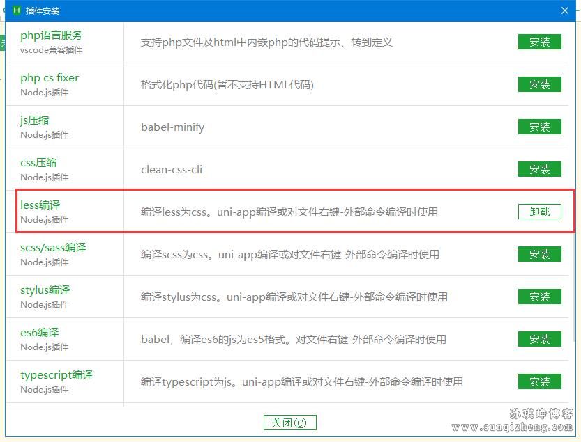Install the php语言服务 plugin
The width and height of the screenshot is (581, 442).
click(539, 42)
